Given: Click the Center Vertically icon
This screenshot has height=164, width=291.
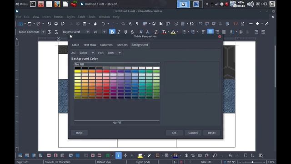Looking at the screenshot, I should pyautogui.click(x=125, y=155).
